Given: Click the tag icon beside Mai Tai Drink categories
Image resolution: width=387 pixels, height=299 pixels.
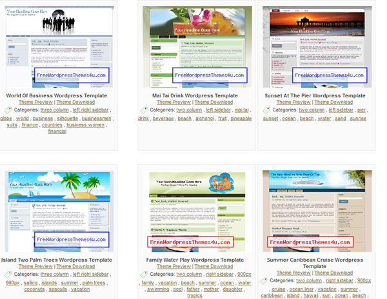Looking at the screenshot, I should coord(144,110).
